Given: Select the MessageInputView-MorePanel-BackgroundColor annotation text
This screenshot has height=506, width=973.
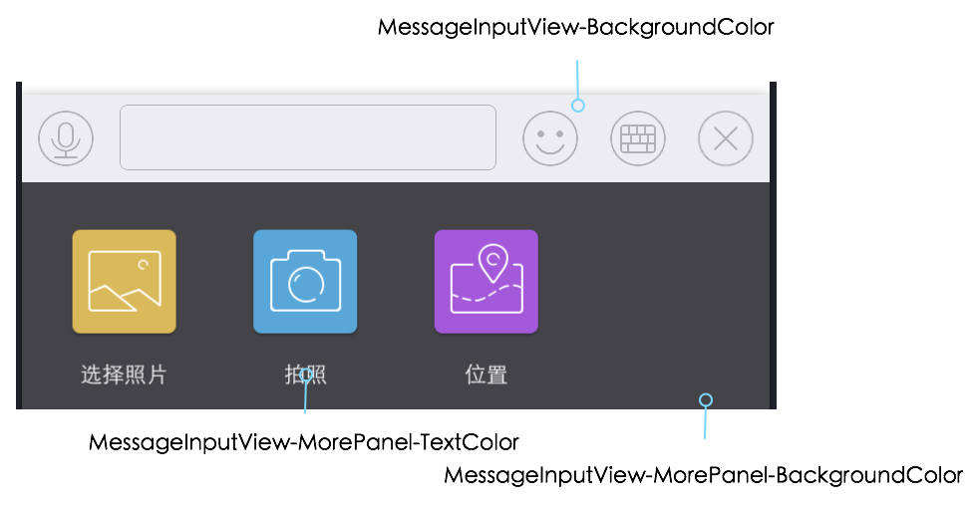Looking at the screenshot, I should point(703,475).
